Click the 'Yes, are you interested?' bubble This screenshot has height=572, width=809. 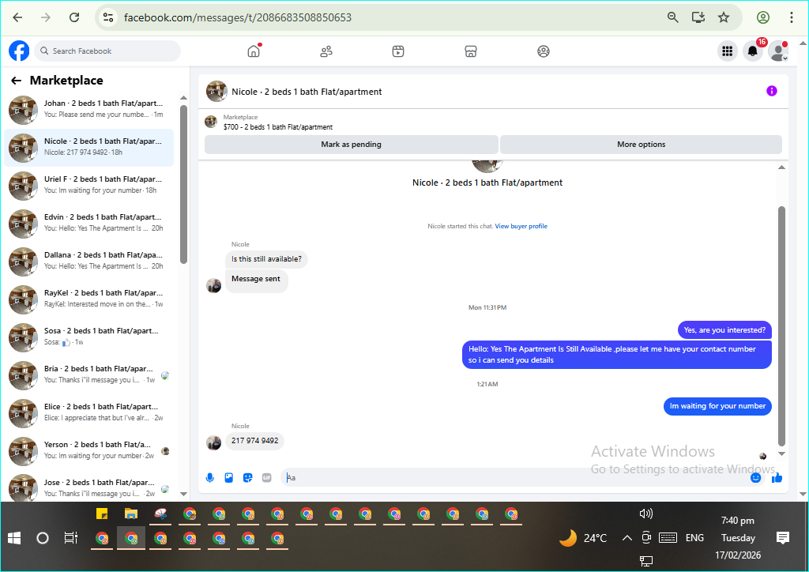coord(725,330)
